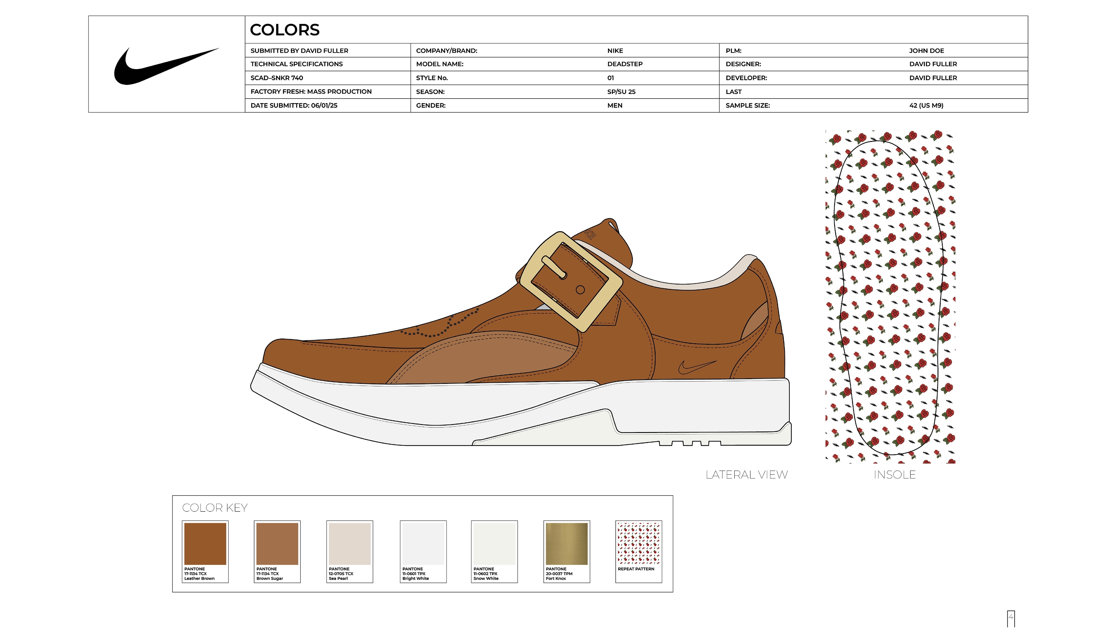
Task: Click the page number 4 marker
Action: click(1011, 617)
